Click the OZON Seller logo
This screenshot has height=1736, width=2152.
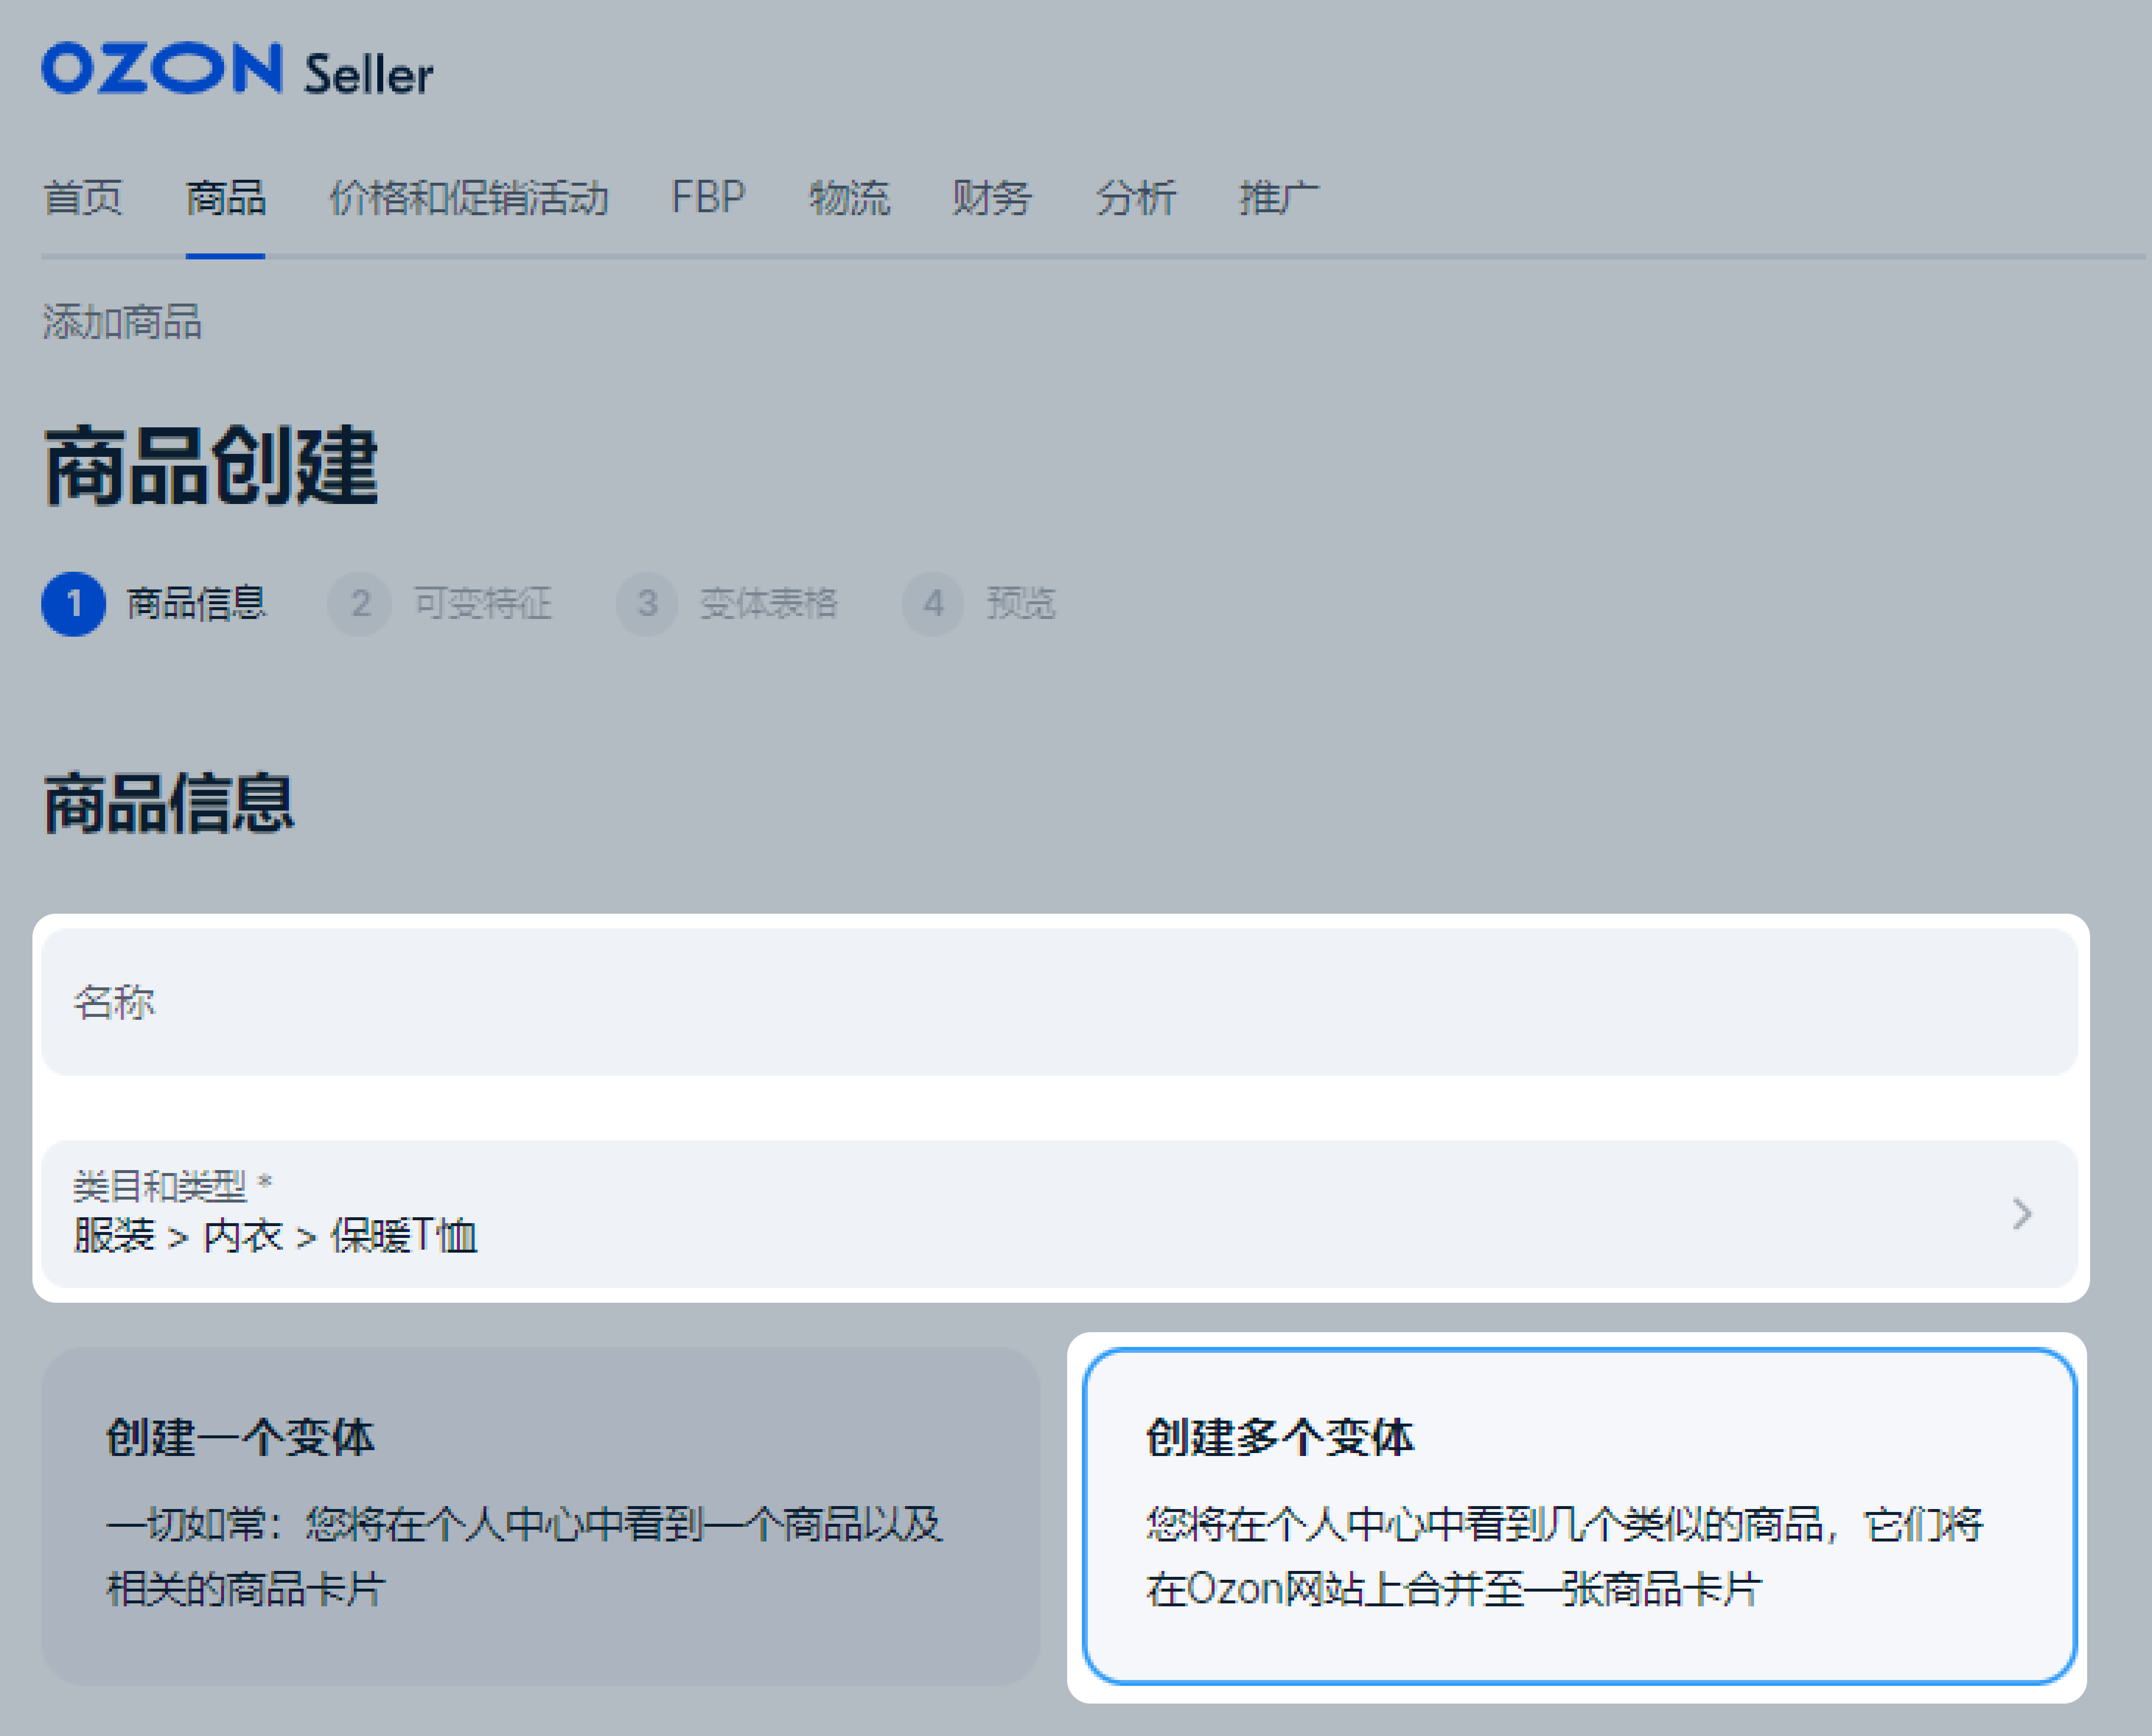[x=237, y=69]
